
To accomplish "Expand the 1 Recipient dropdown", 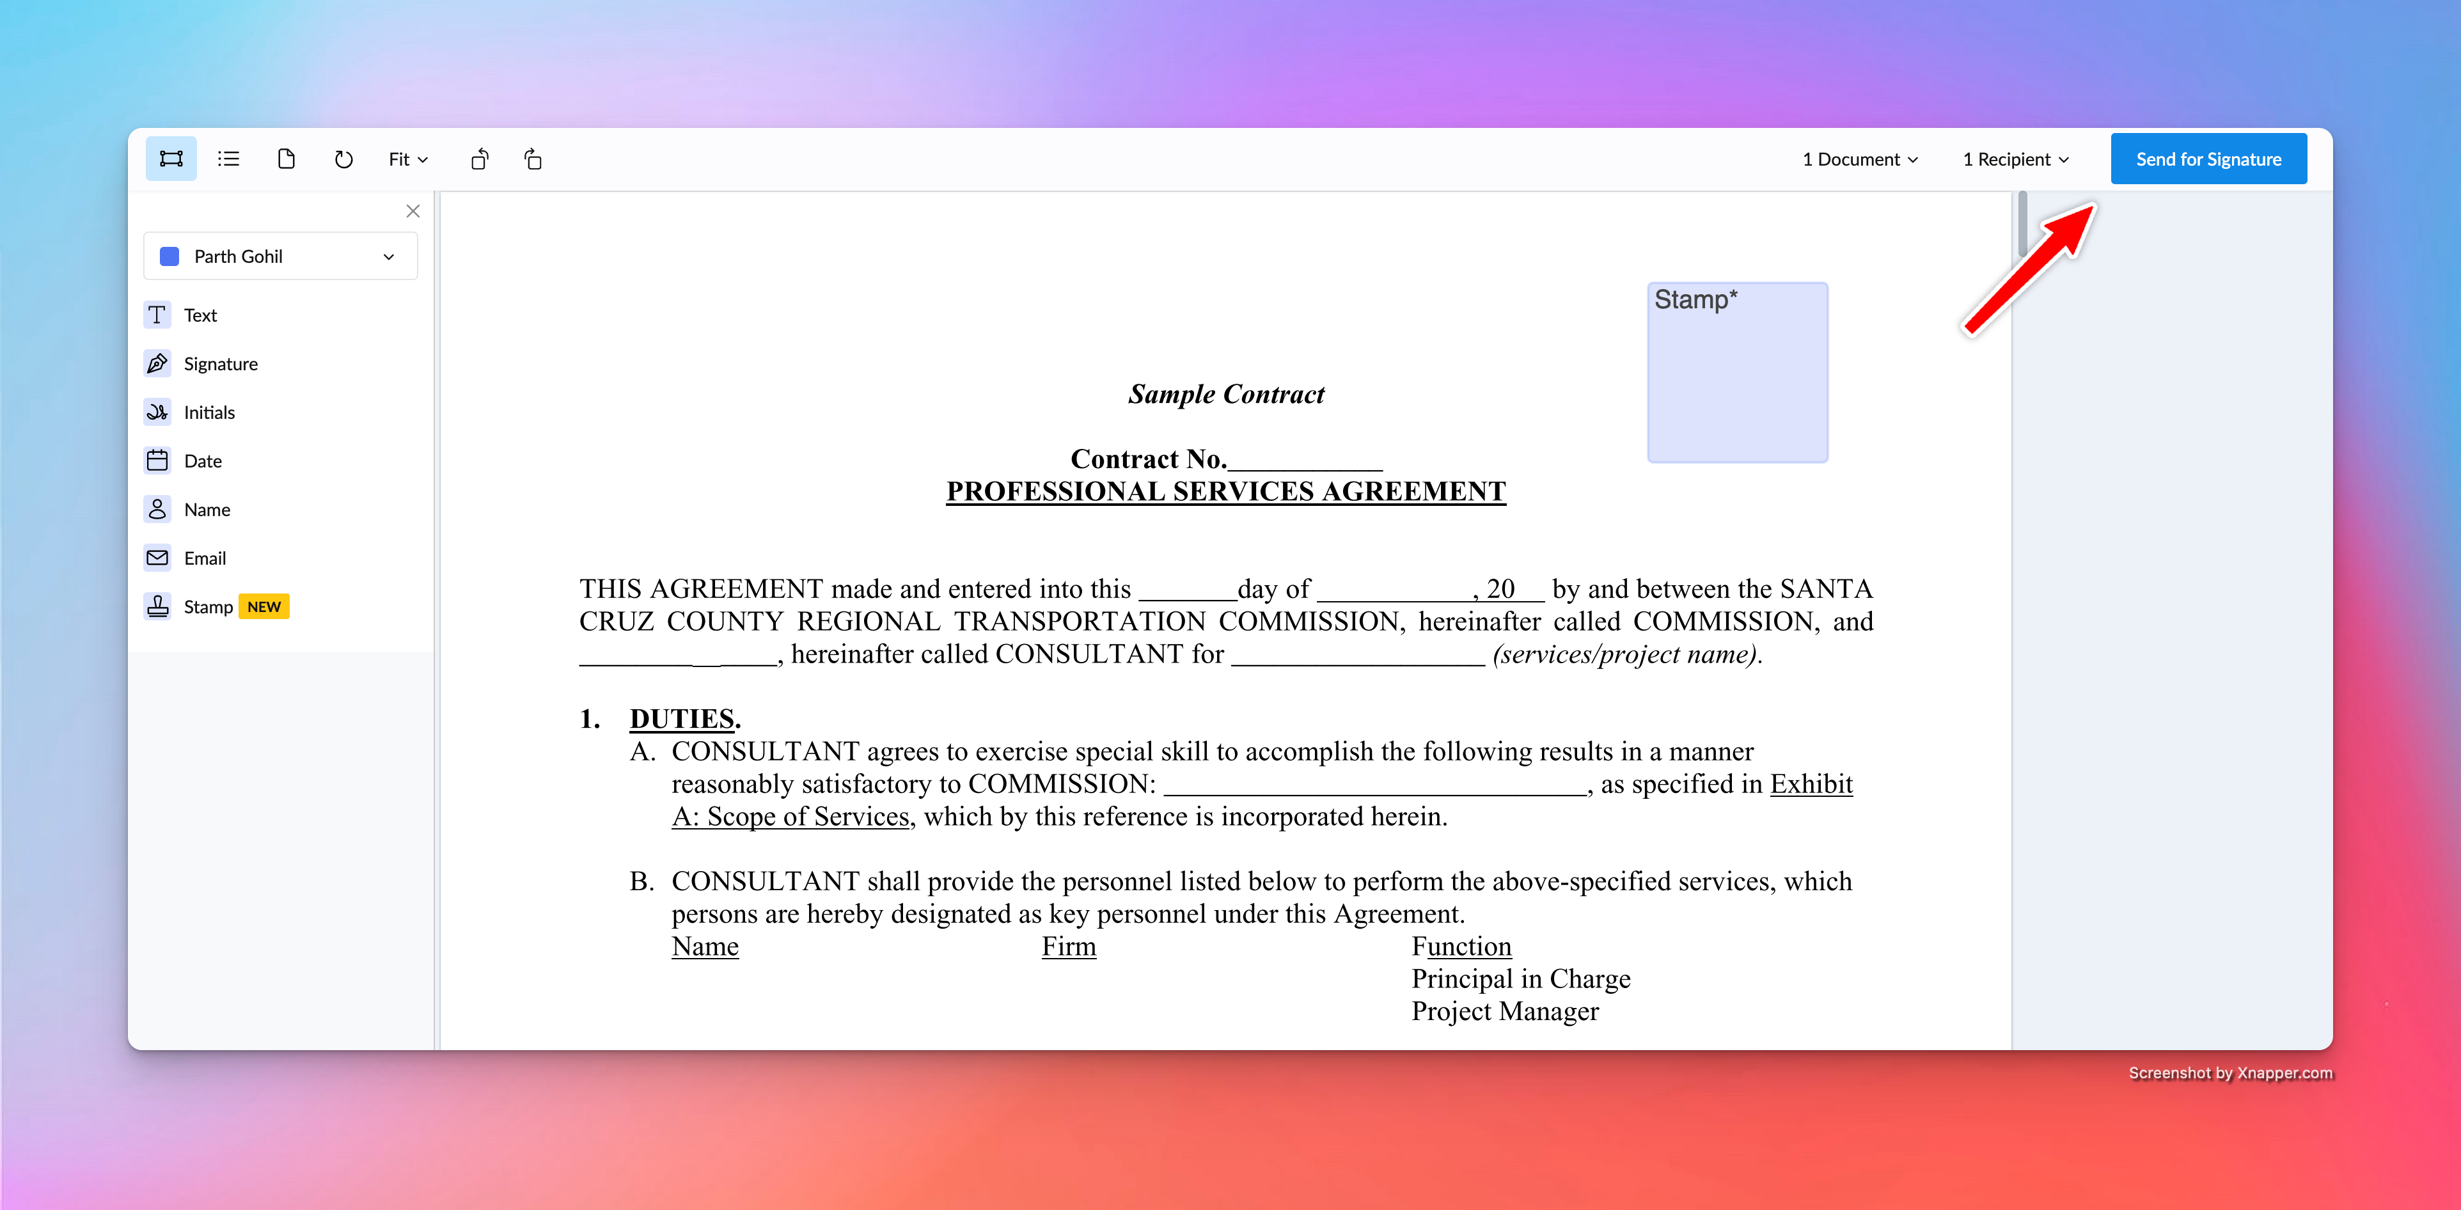I will click(2016, 159).
